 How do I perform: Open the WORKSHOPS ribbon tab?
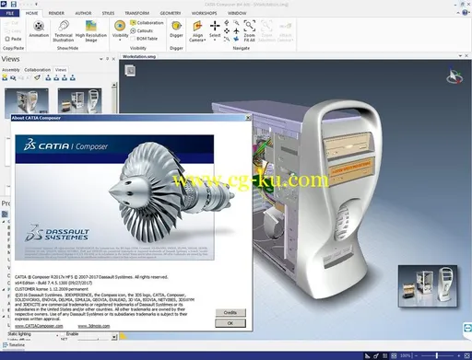tap(204, 13)
